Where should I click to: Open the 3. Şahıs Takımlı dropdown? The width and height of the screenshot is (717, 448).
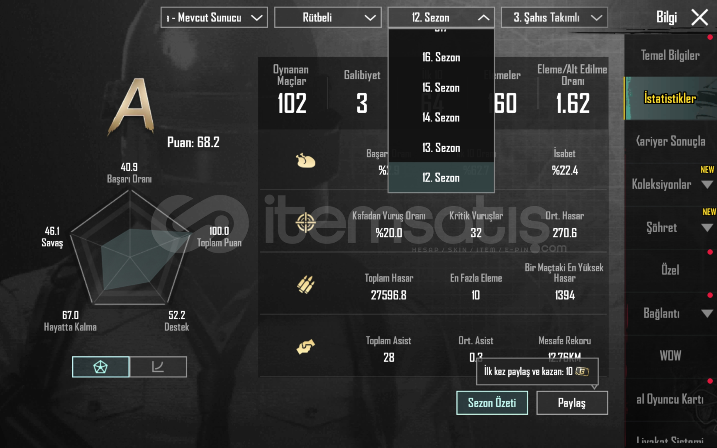pos(554,17)
